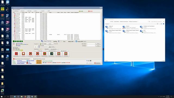Click the SSH account list vertical scrollbar
174x98 pixels.
tap(101, 26)
